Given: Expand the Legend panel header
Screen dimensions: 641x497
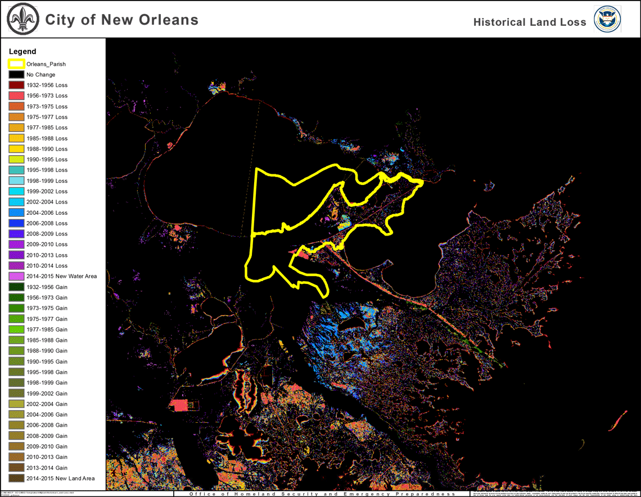Looking at the screenshot, I should coord(22,51).
